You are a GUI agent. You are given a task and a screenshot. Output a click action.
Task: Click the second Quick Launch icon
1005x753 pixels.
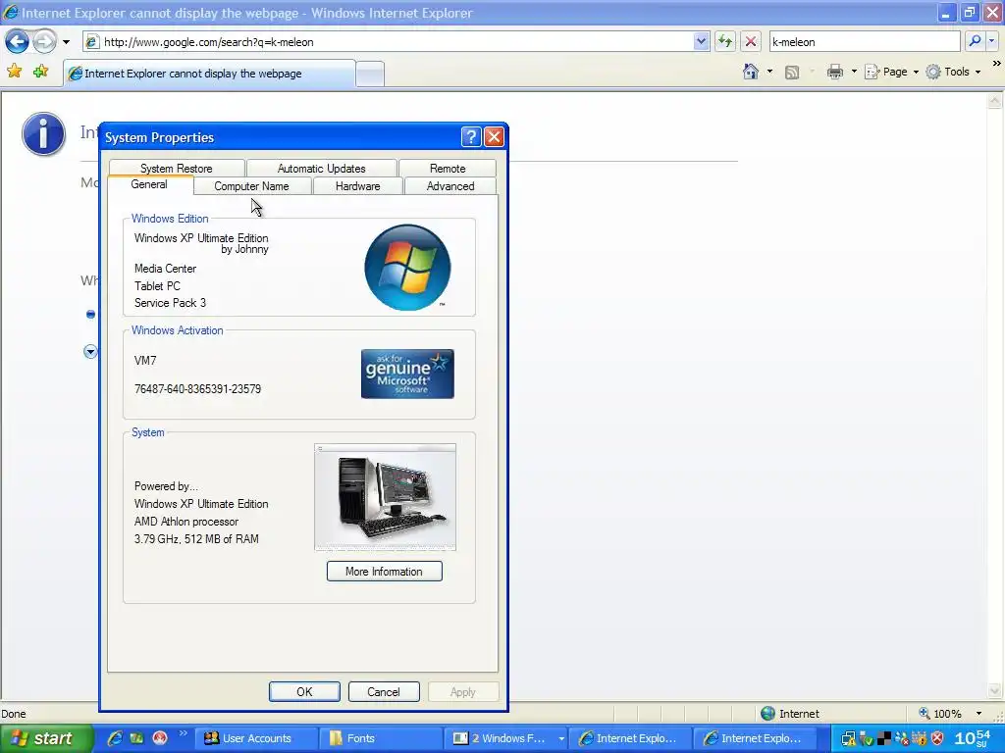pos(136,738)
